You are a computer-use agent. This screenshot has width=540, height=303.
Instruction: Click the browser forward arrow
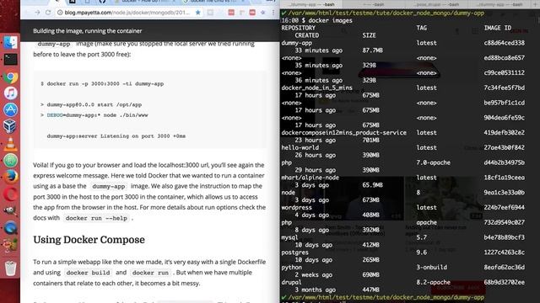[x=37, y=13]
